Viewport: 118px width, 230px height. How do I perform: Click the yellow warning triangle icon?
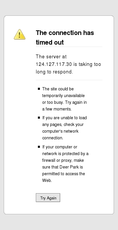pyautogui.click(x=19, y=34)
